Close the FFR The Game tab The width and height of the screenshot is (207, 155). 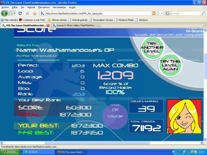tap(48, 25)
